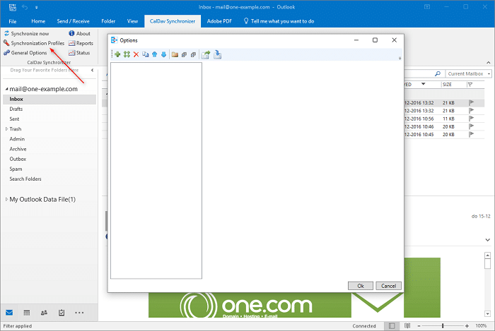Delete profile using red X icon
495x331 pixels.
pos(136,54)
